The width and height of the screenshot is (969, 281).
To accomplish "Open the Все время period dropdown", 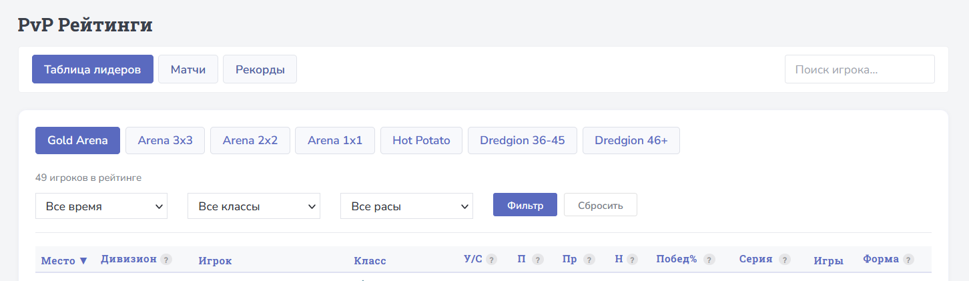I will [x=101, y=206].
